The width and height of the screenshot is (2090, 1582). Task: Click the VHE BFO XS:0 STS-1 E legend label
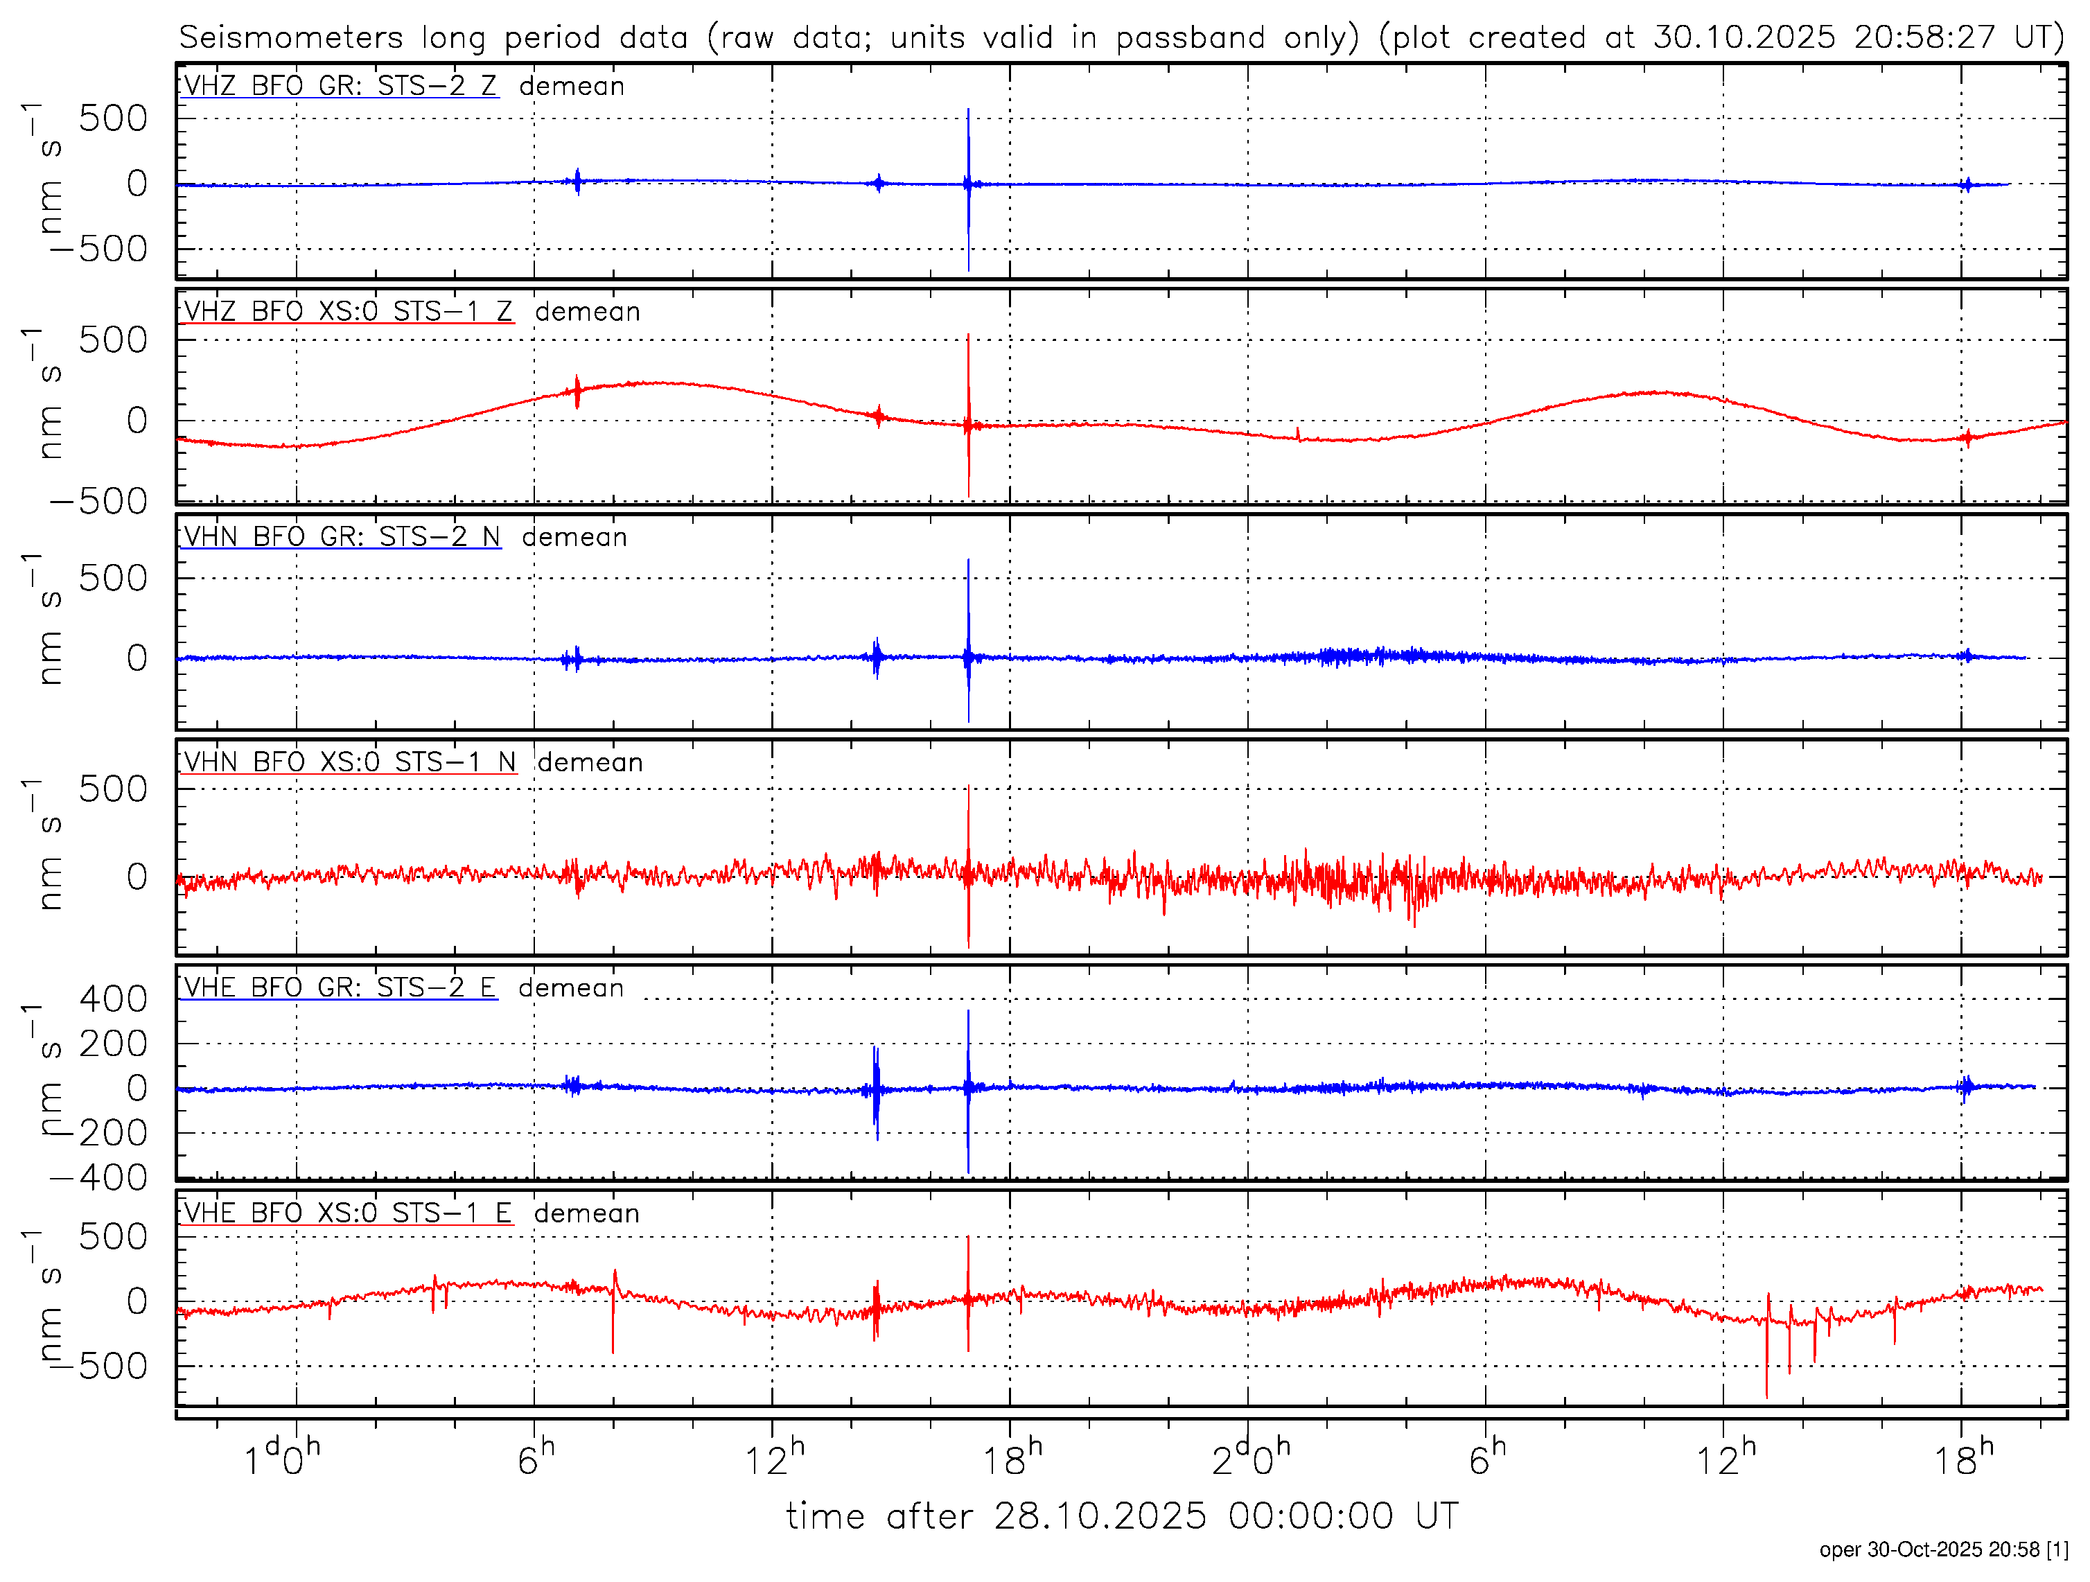[346, 1213]
